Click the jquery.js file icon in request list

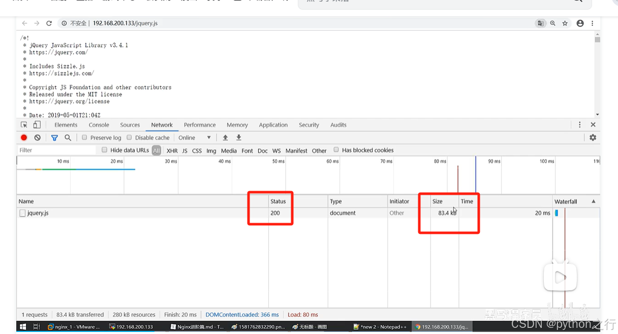(22, 213)
